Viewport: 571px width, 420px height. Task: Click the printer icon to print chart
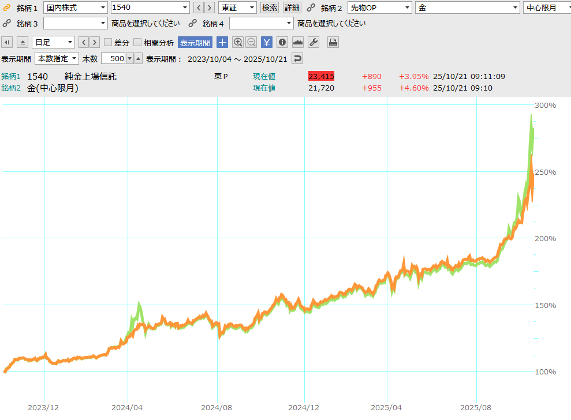click(333, 42)
